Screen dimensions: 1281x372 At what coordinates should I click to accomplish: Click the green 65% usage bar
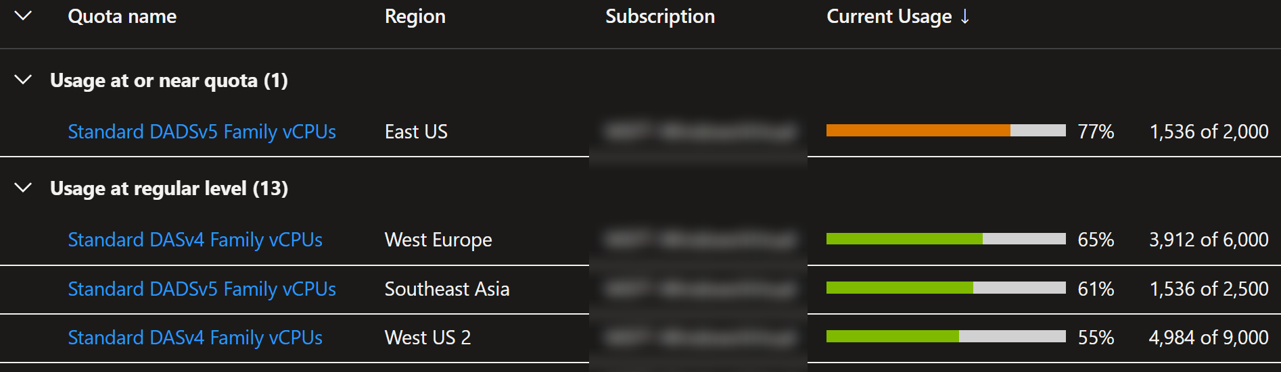point(946,238)
